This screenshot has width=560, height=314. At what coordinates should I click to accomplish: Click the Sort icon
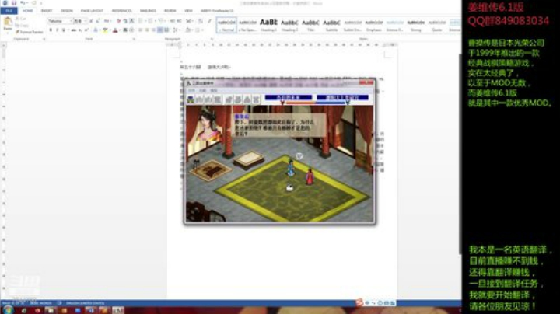tap(201, 21)
